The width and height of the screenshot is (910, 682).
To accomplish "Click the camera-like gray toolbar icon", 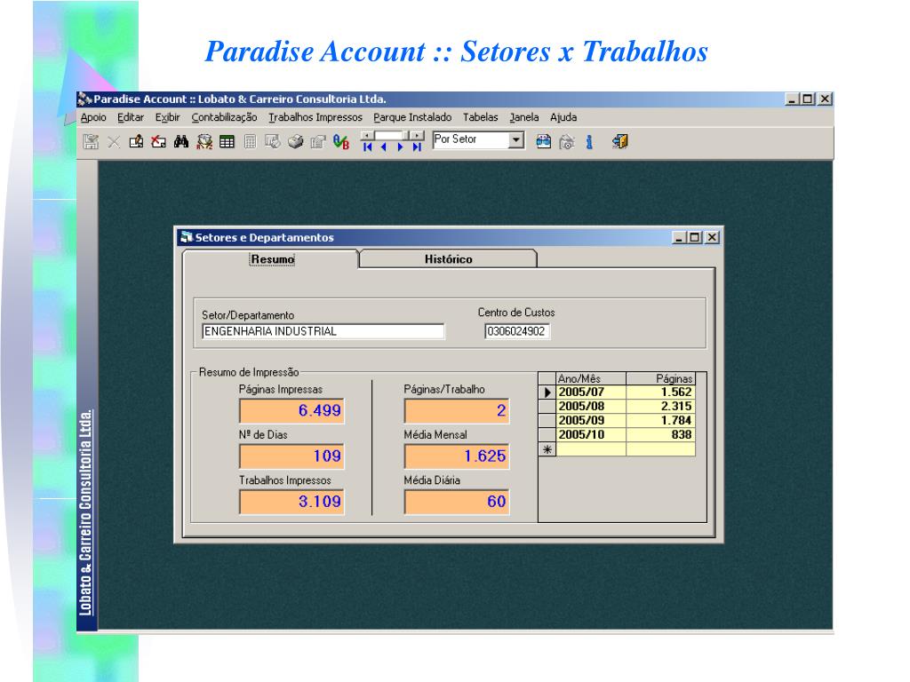I will coord(567,141).
